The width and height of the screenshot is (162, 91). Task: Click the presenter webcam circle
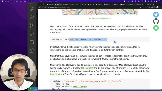tap(18, 72)
